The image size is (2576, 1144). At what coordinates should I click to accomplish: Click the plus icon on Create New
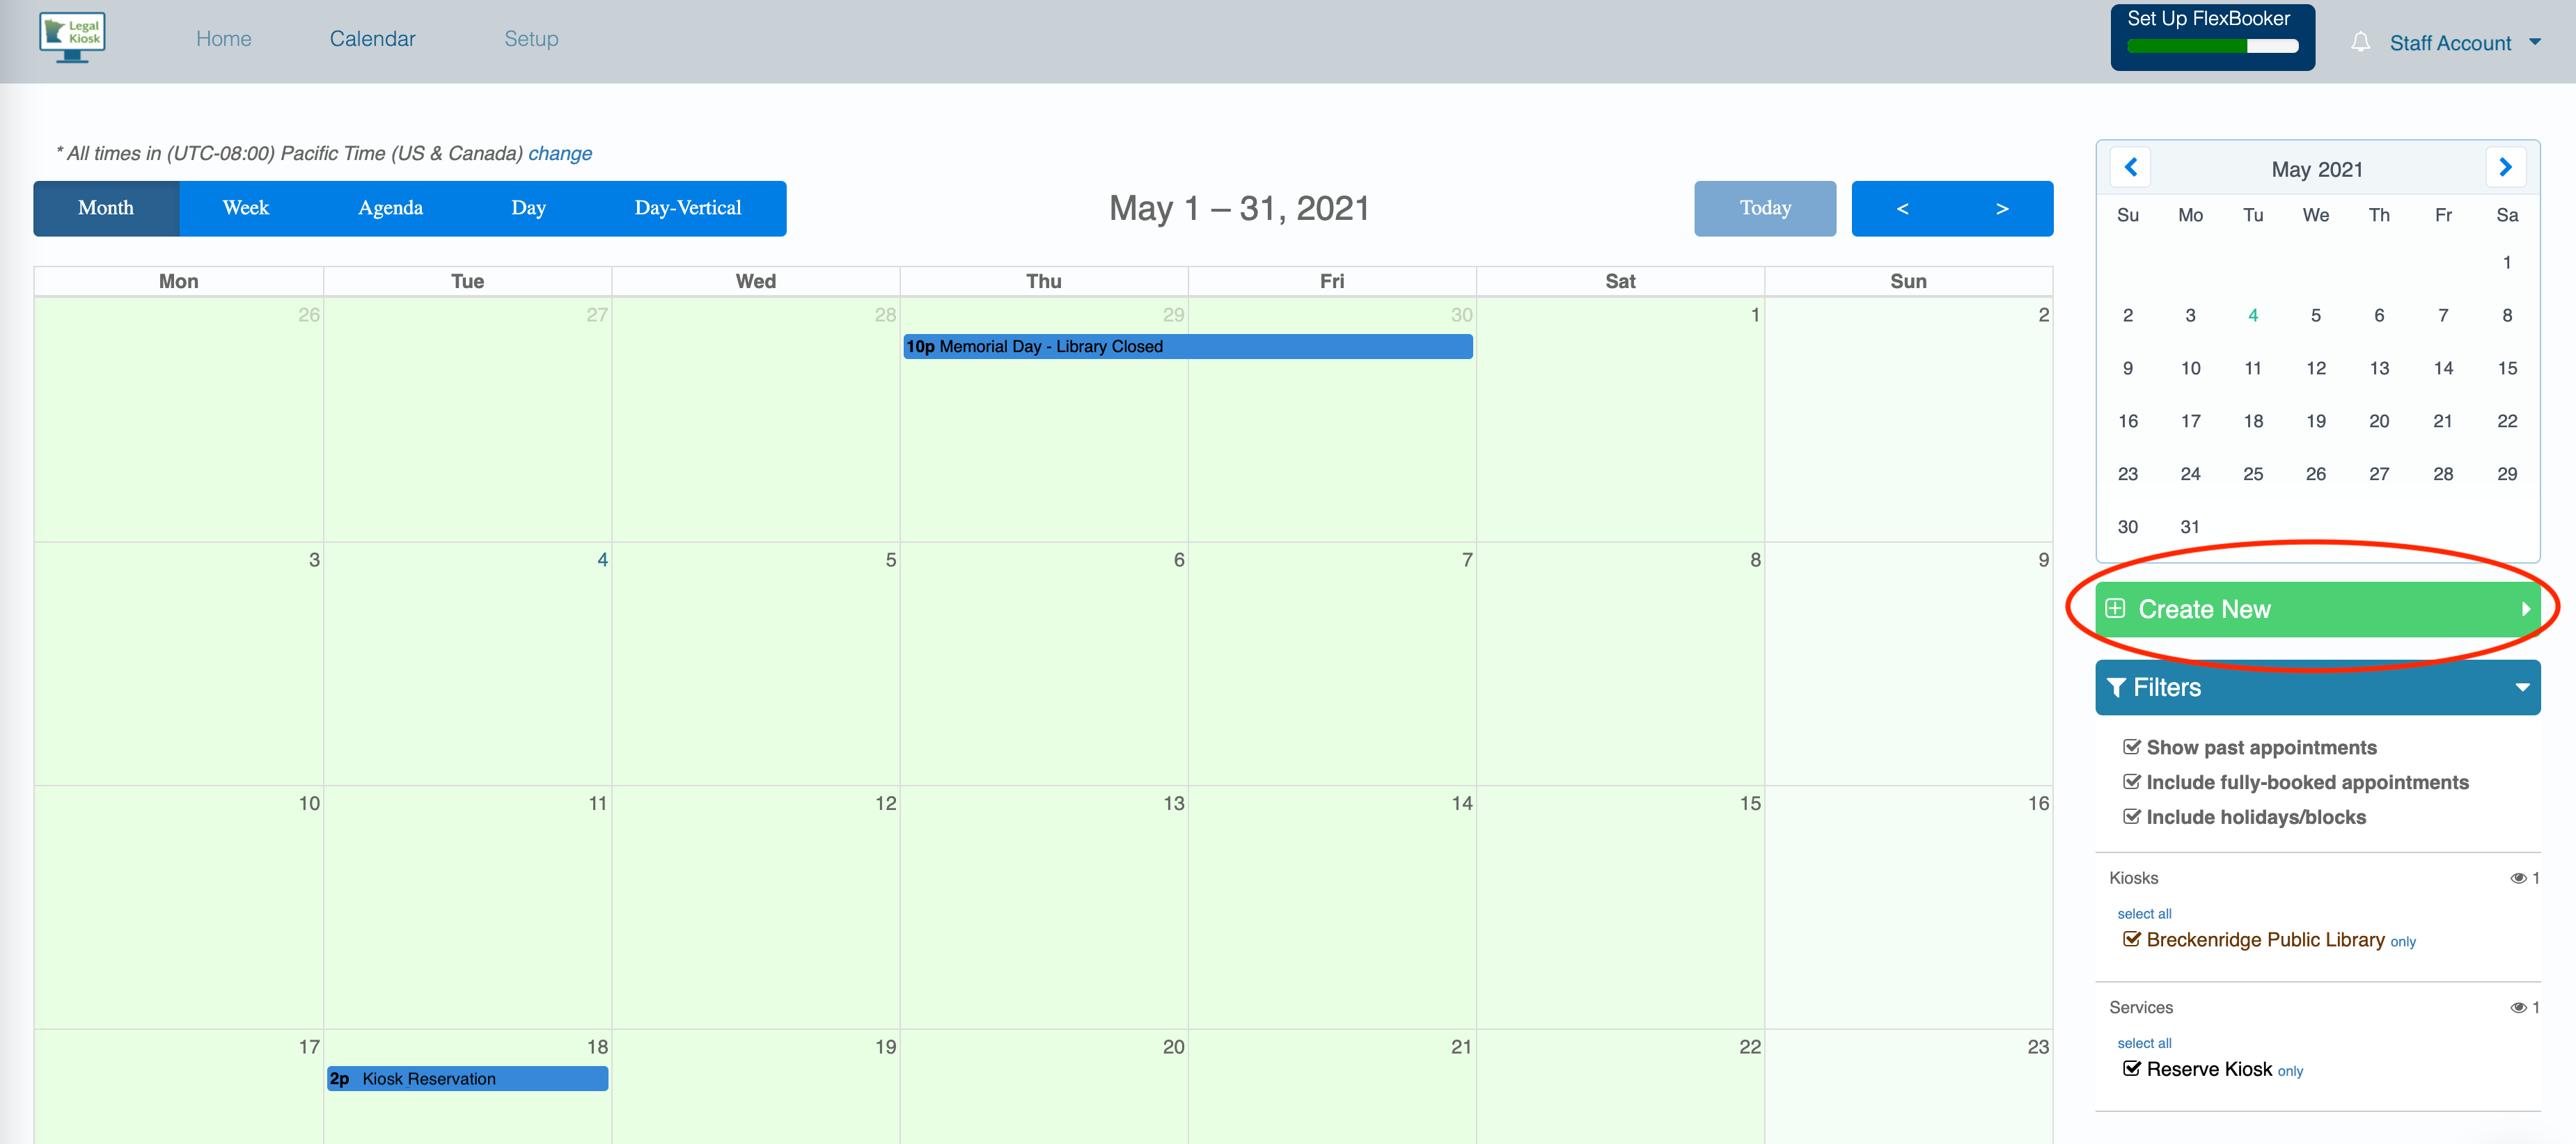[2115, 608]
